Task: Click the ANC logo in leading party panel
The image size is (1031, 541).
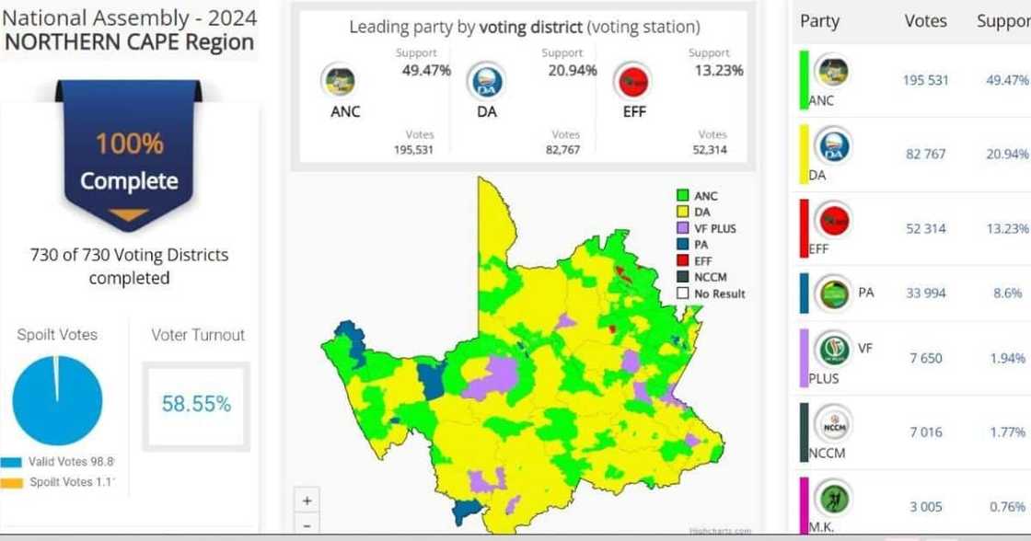Action: pos(339,81)
